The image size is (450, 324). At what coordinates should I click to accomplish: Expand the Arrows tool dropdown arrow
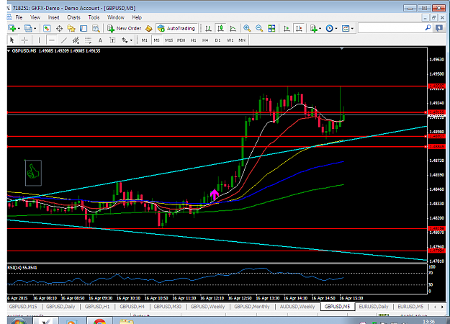tap(131, 40)
